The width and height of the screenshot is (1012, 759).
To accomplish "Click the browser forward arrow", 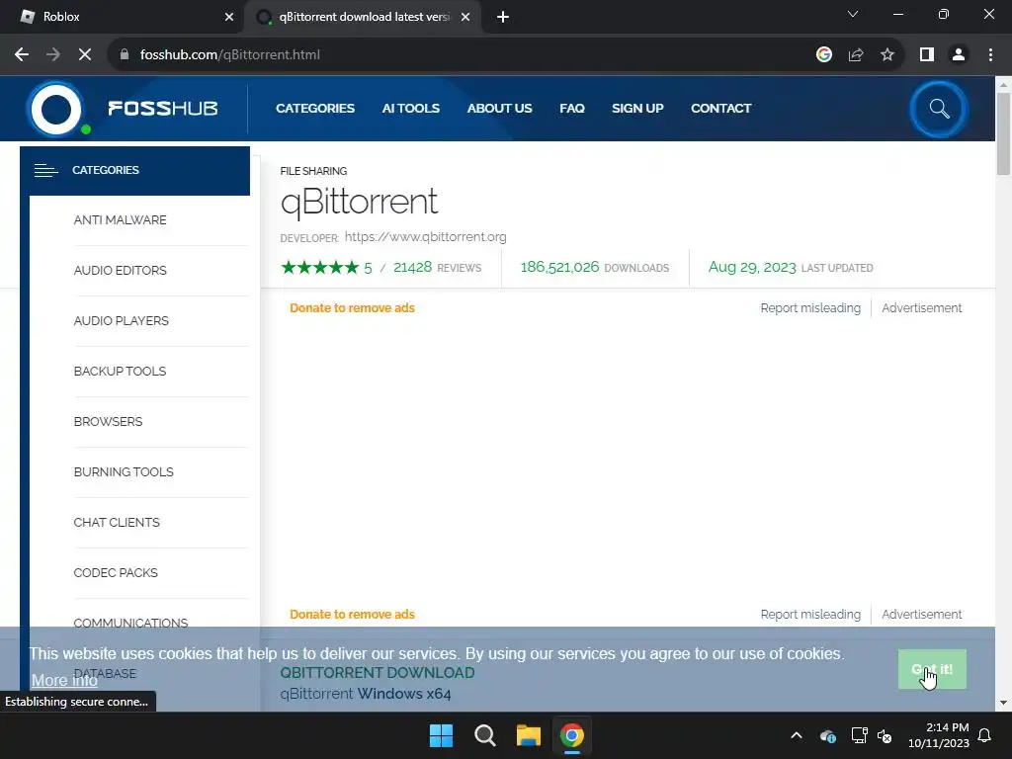I will (53, 55).
